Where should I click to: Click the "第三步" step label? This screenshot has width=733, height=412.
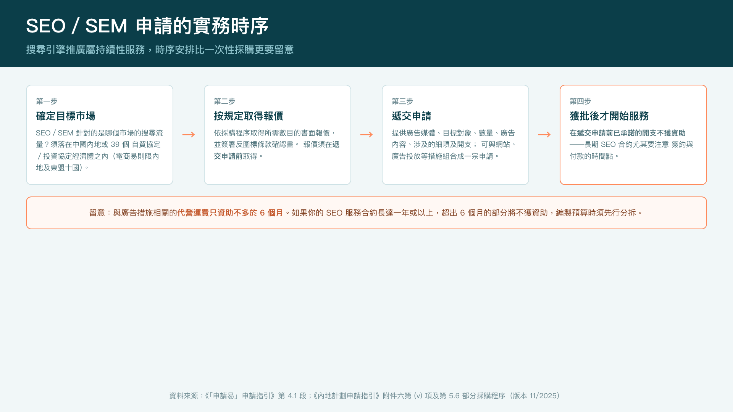[x=402, y=101]
